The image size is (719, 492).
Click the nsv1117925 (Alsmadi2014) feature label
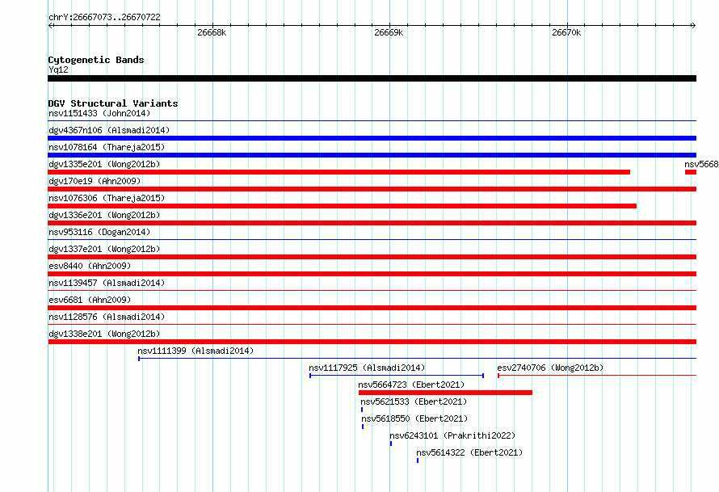pos(367,368)
